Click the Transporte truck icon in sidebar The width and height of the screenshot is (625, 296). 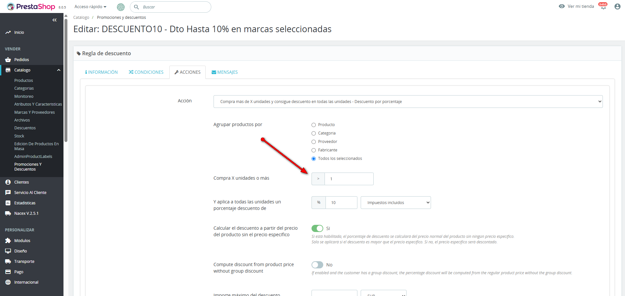click(8, 262)
